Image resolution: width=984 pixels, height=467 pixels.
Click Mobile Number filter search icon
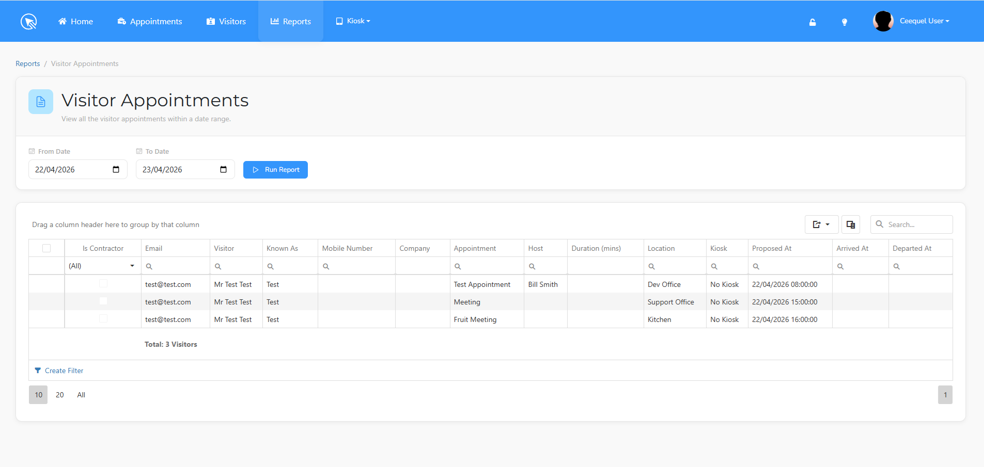tap(326, 266)
